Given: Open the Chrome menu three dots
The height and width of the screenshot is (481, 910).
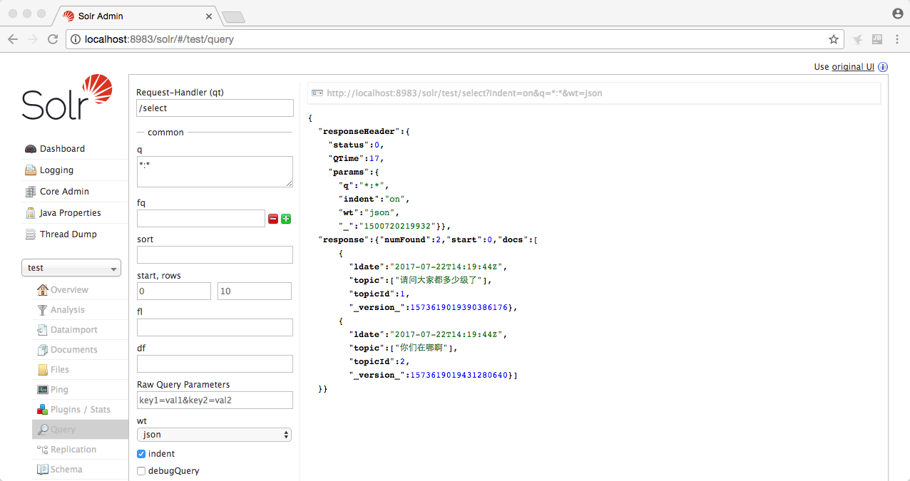Looking at the screenshot, I should 897,39.
